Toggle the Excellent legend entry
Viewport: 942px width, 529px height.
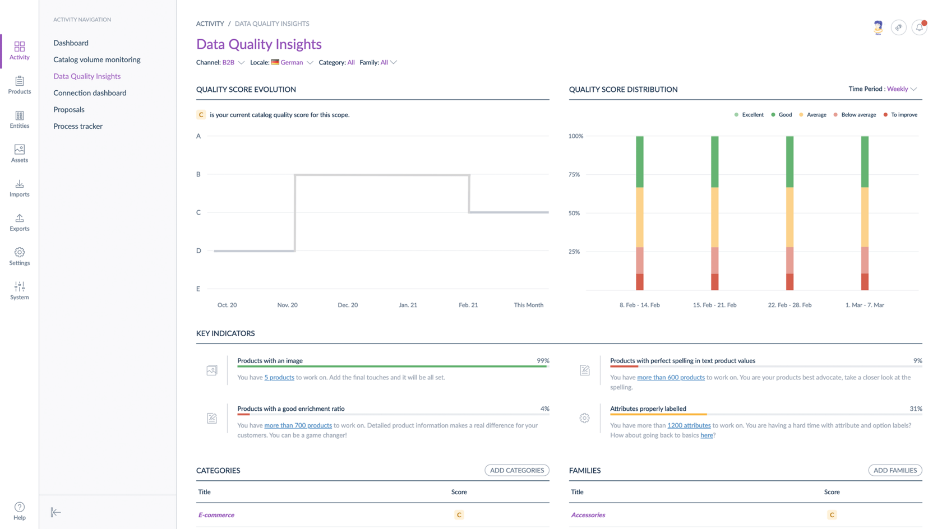click(x=749, y=115)
